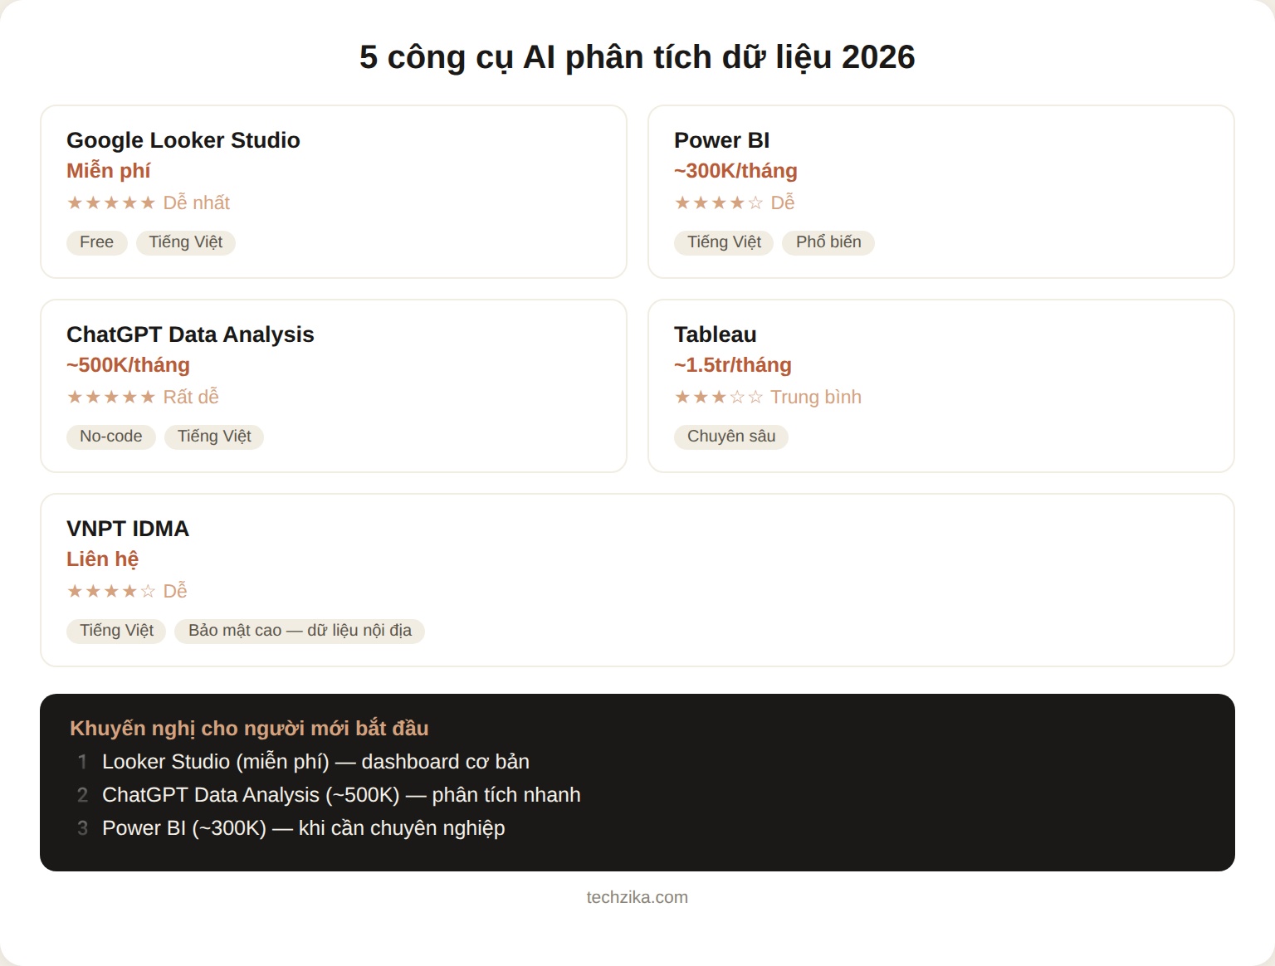Select the Google Looker Studio heading
Viewport: 1275px width, 966px height.
tap(183, 140)
